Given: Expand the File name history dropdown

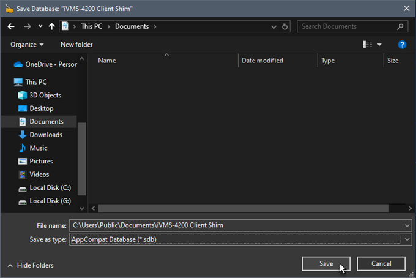Looking at the screenshot, I should pos(407,225).
